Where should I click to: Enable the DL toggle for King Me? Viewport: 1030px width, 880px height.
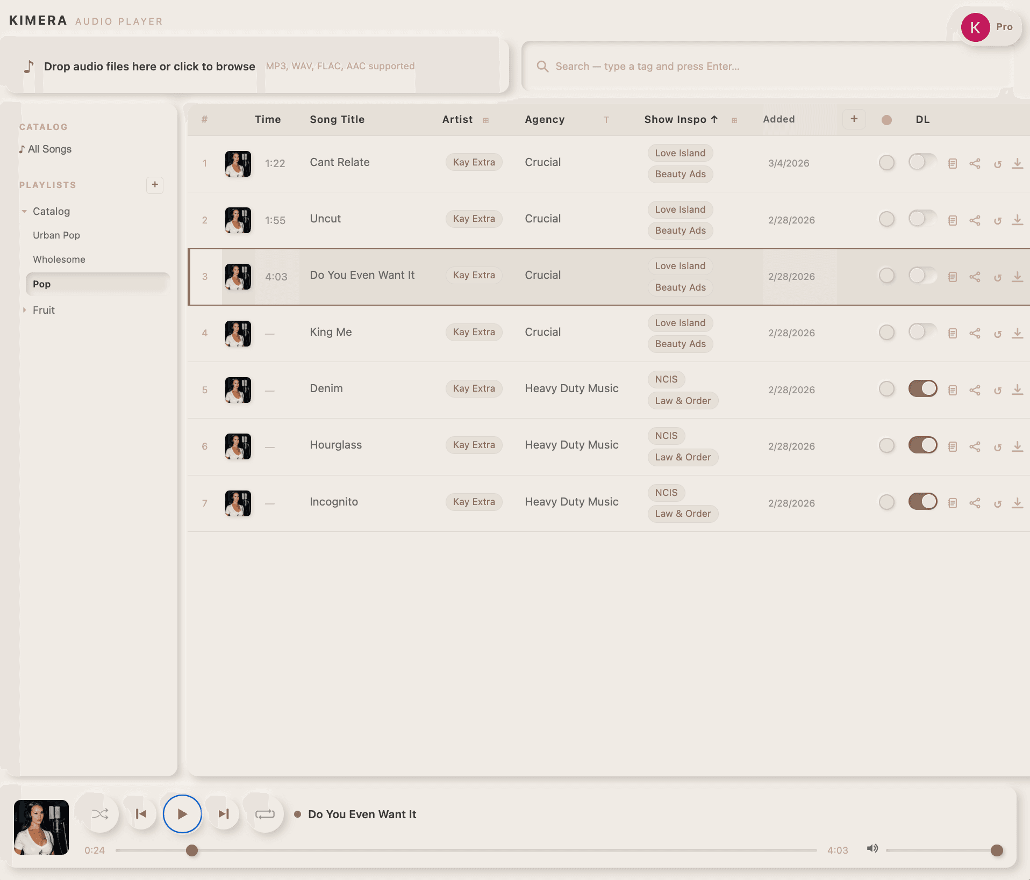pyautogui.click(x=922, y=332)
